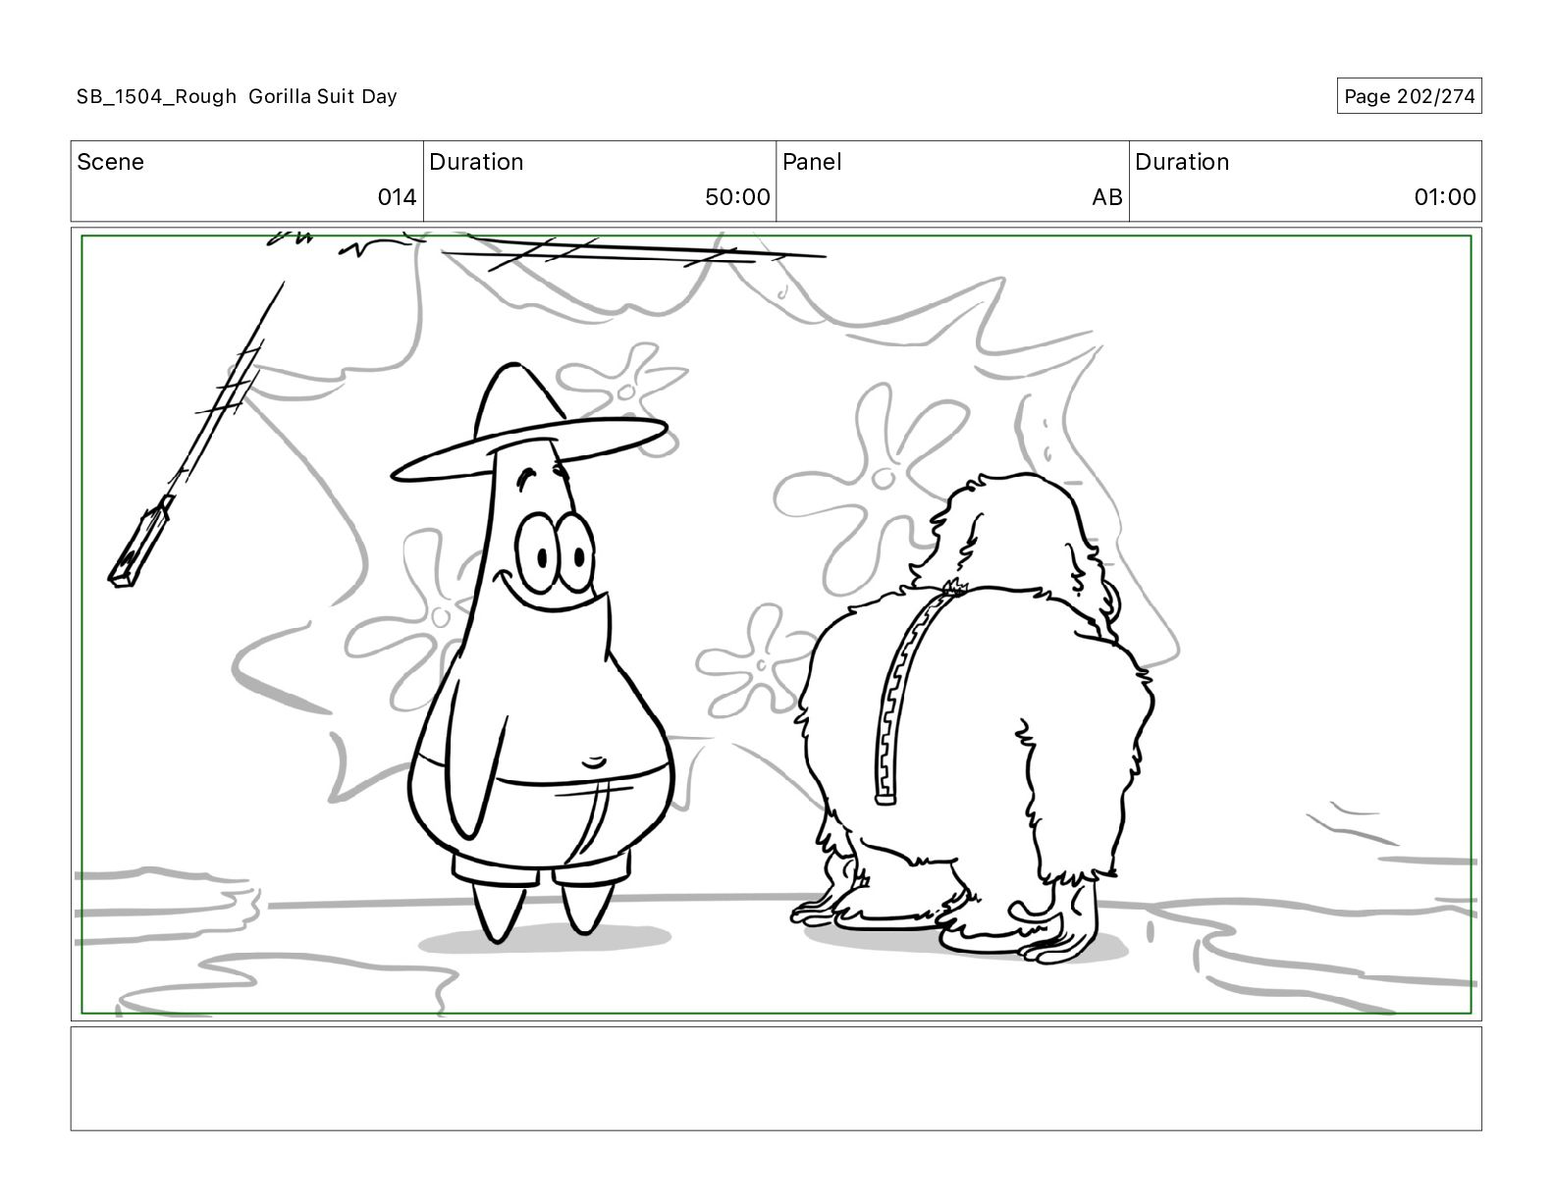Click the panel duration value '01:00'
This screenshot has height=1201, width=1555.
[1444, 197]
